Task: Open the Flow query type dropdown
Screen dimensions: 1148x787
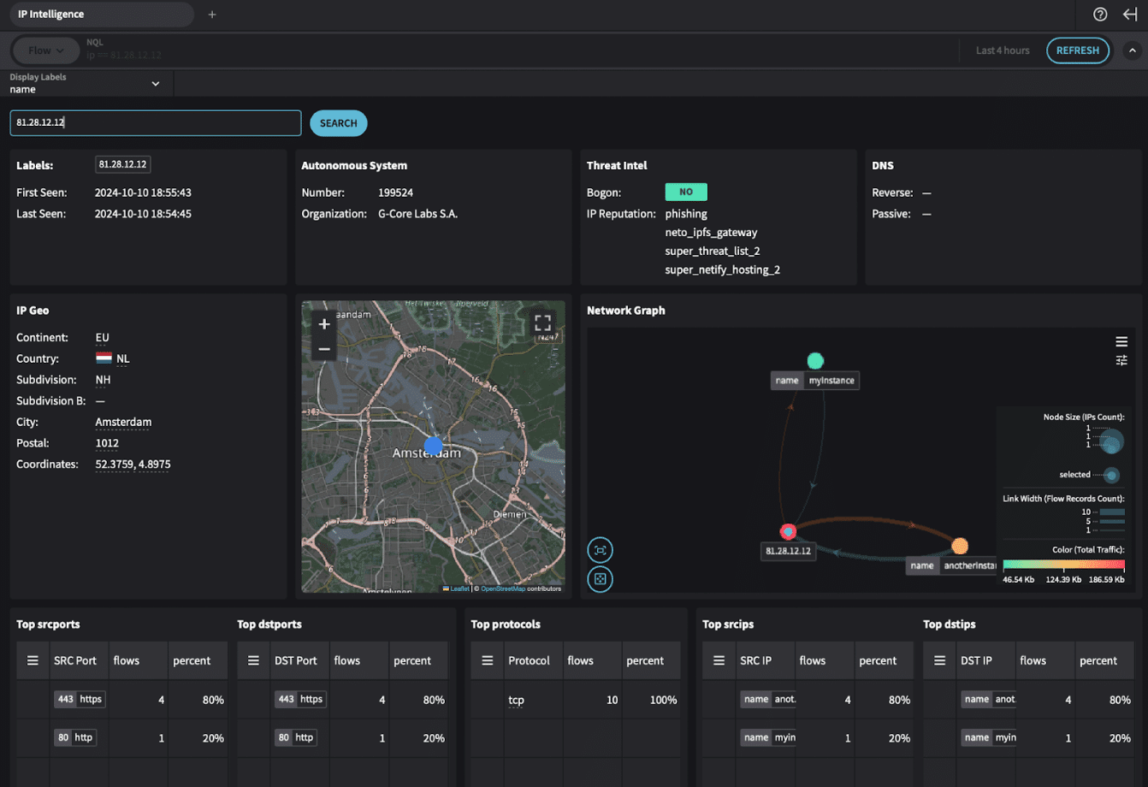Action: (45, 50)
